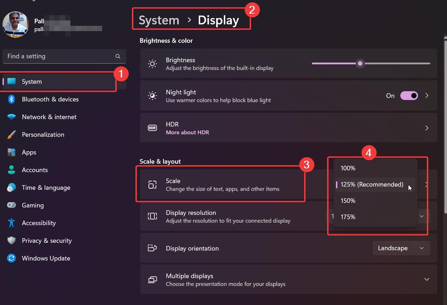Open the Windows Update section
447x305 pixels.
46,258
